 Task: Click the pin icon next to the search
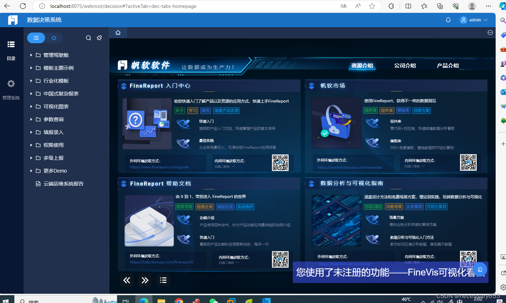point(99,38)
